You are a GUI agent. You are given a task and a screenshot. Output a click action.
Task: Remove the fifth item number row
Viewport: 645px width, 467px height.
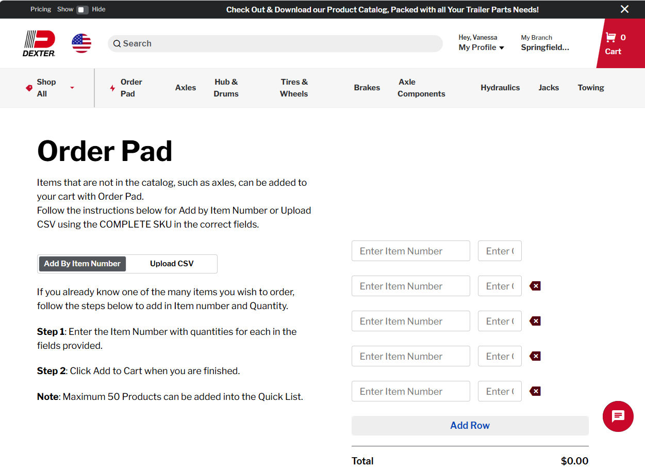(535, 391)
